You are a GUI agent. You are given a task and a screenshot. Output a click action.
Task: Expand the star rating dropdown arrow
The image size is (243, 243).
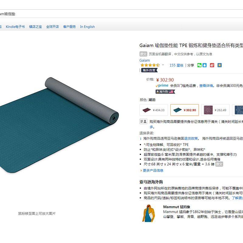coord(163,65)
